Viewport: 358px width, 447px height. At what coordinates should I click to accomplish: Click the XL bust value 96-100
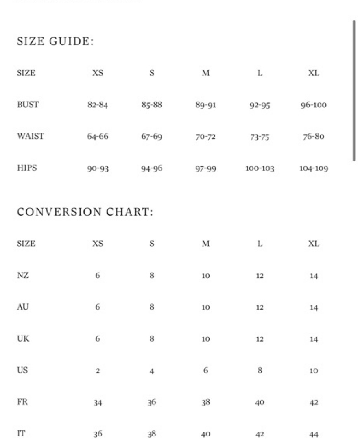tap(314, 105)
